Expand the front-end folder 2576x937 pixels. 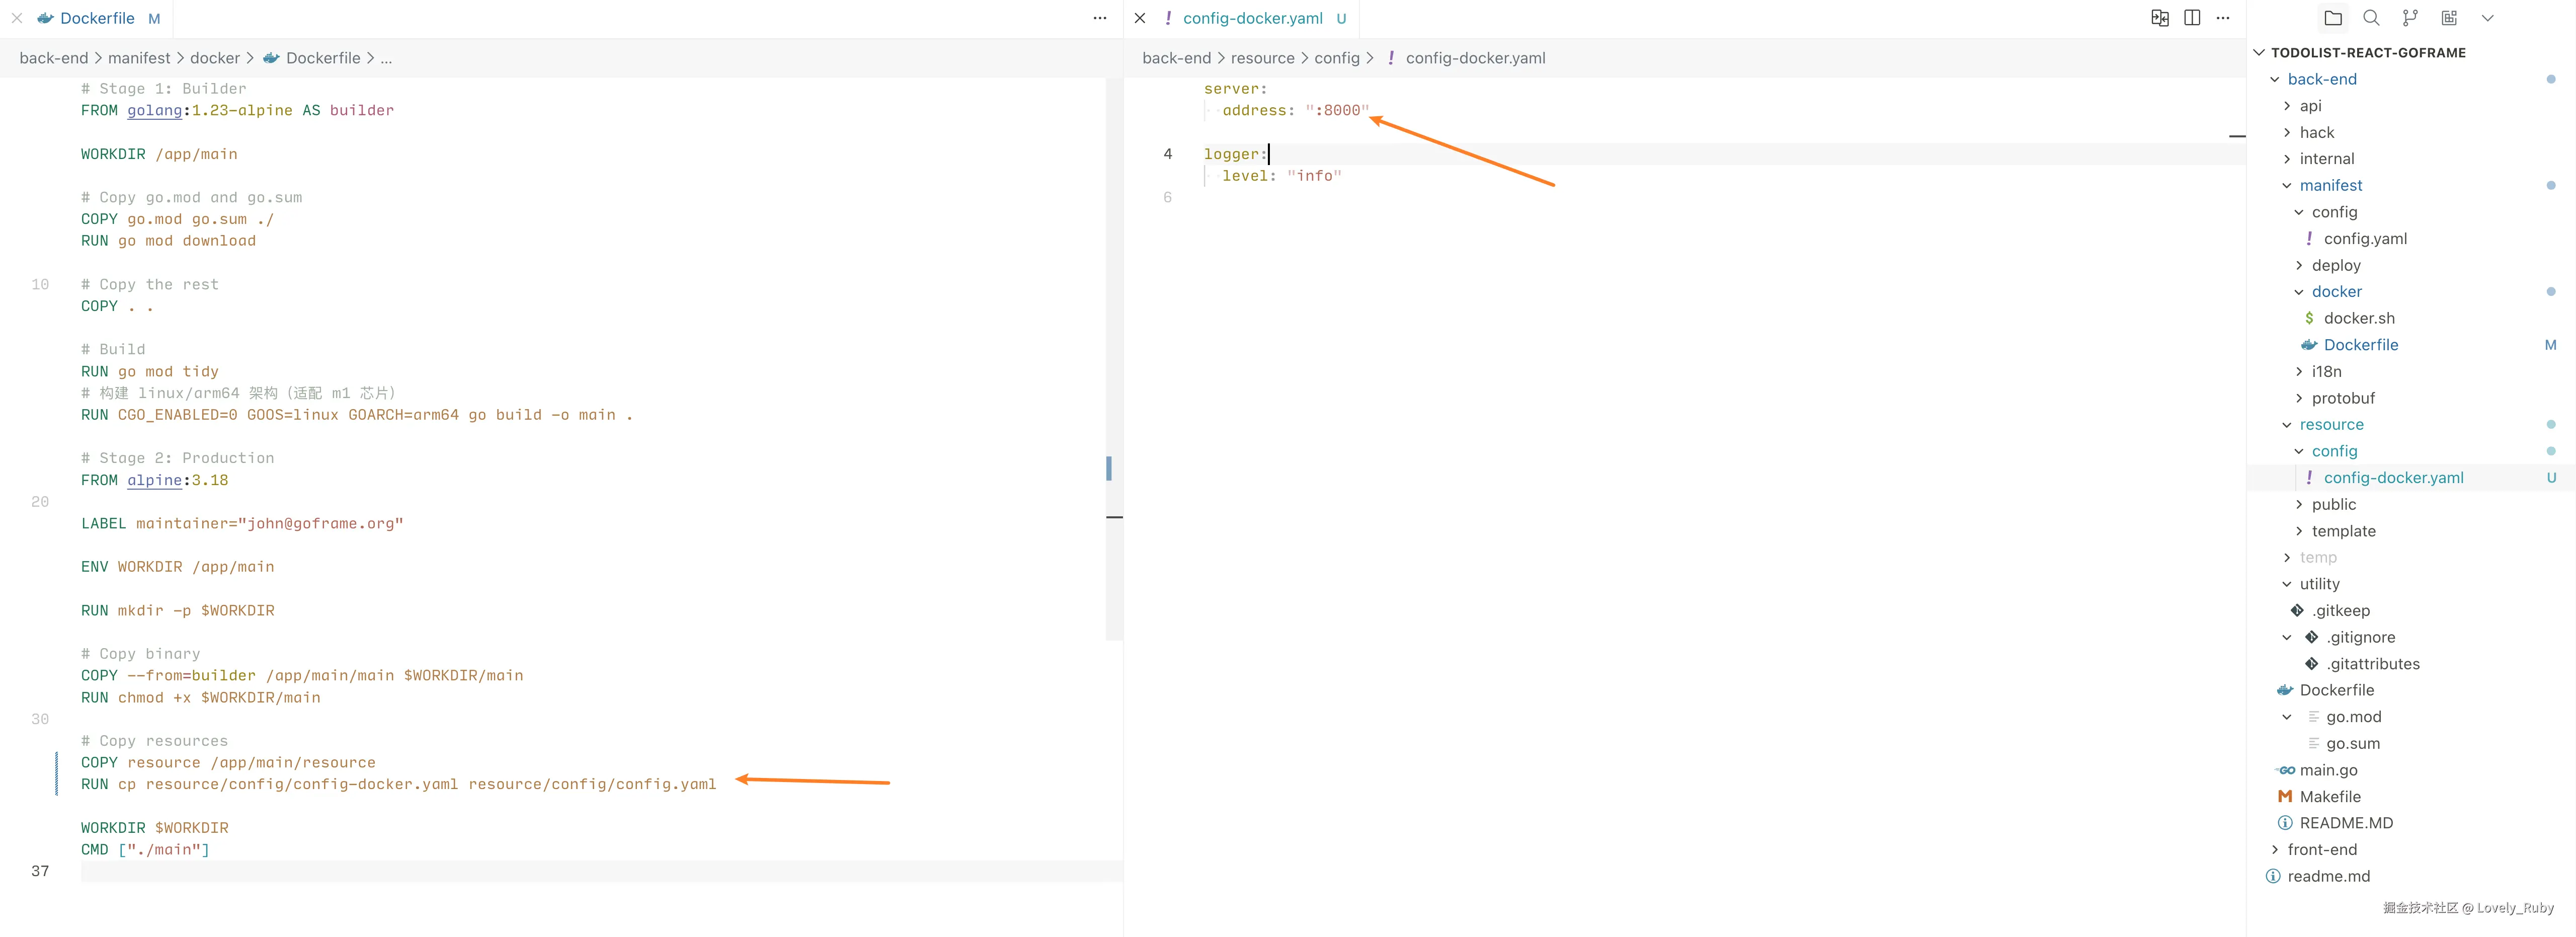2275,849
